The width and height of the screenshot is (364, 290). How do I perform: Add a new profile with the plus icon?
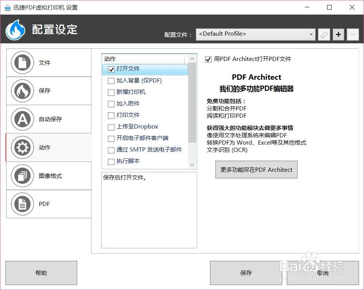pyautogui.click(x=338, y=34)
